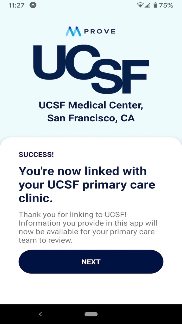This screenshot has height=324, width=182.
Task: Tap the Wi-Fi status icon
Action: point(140,5)
